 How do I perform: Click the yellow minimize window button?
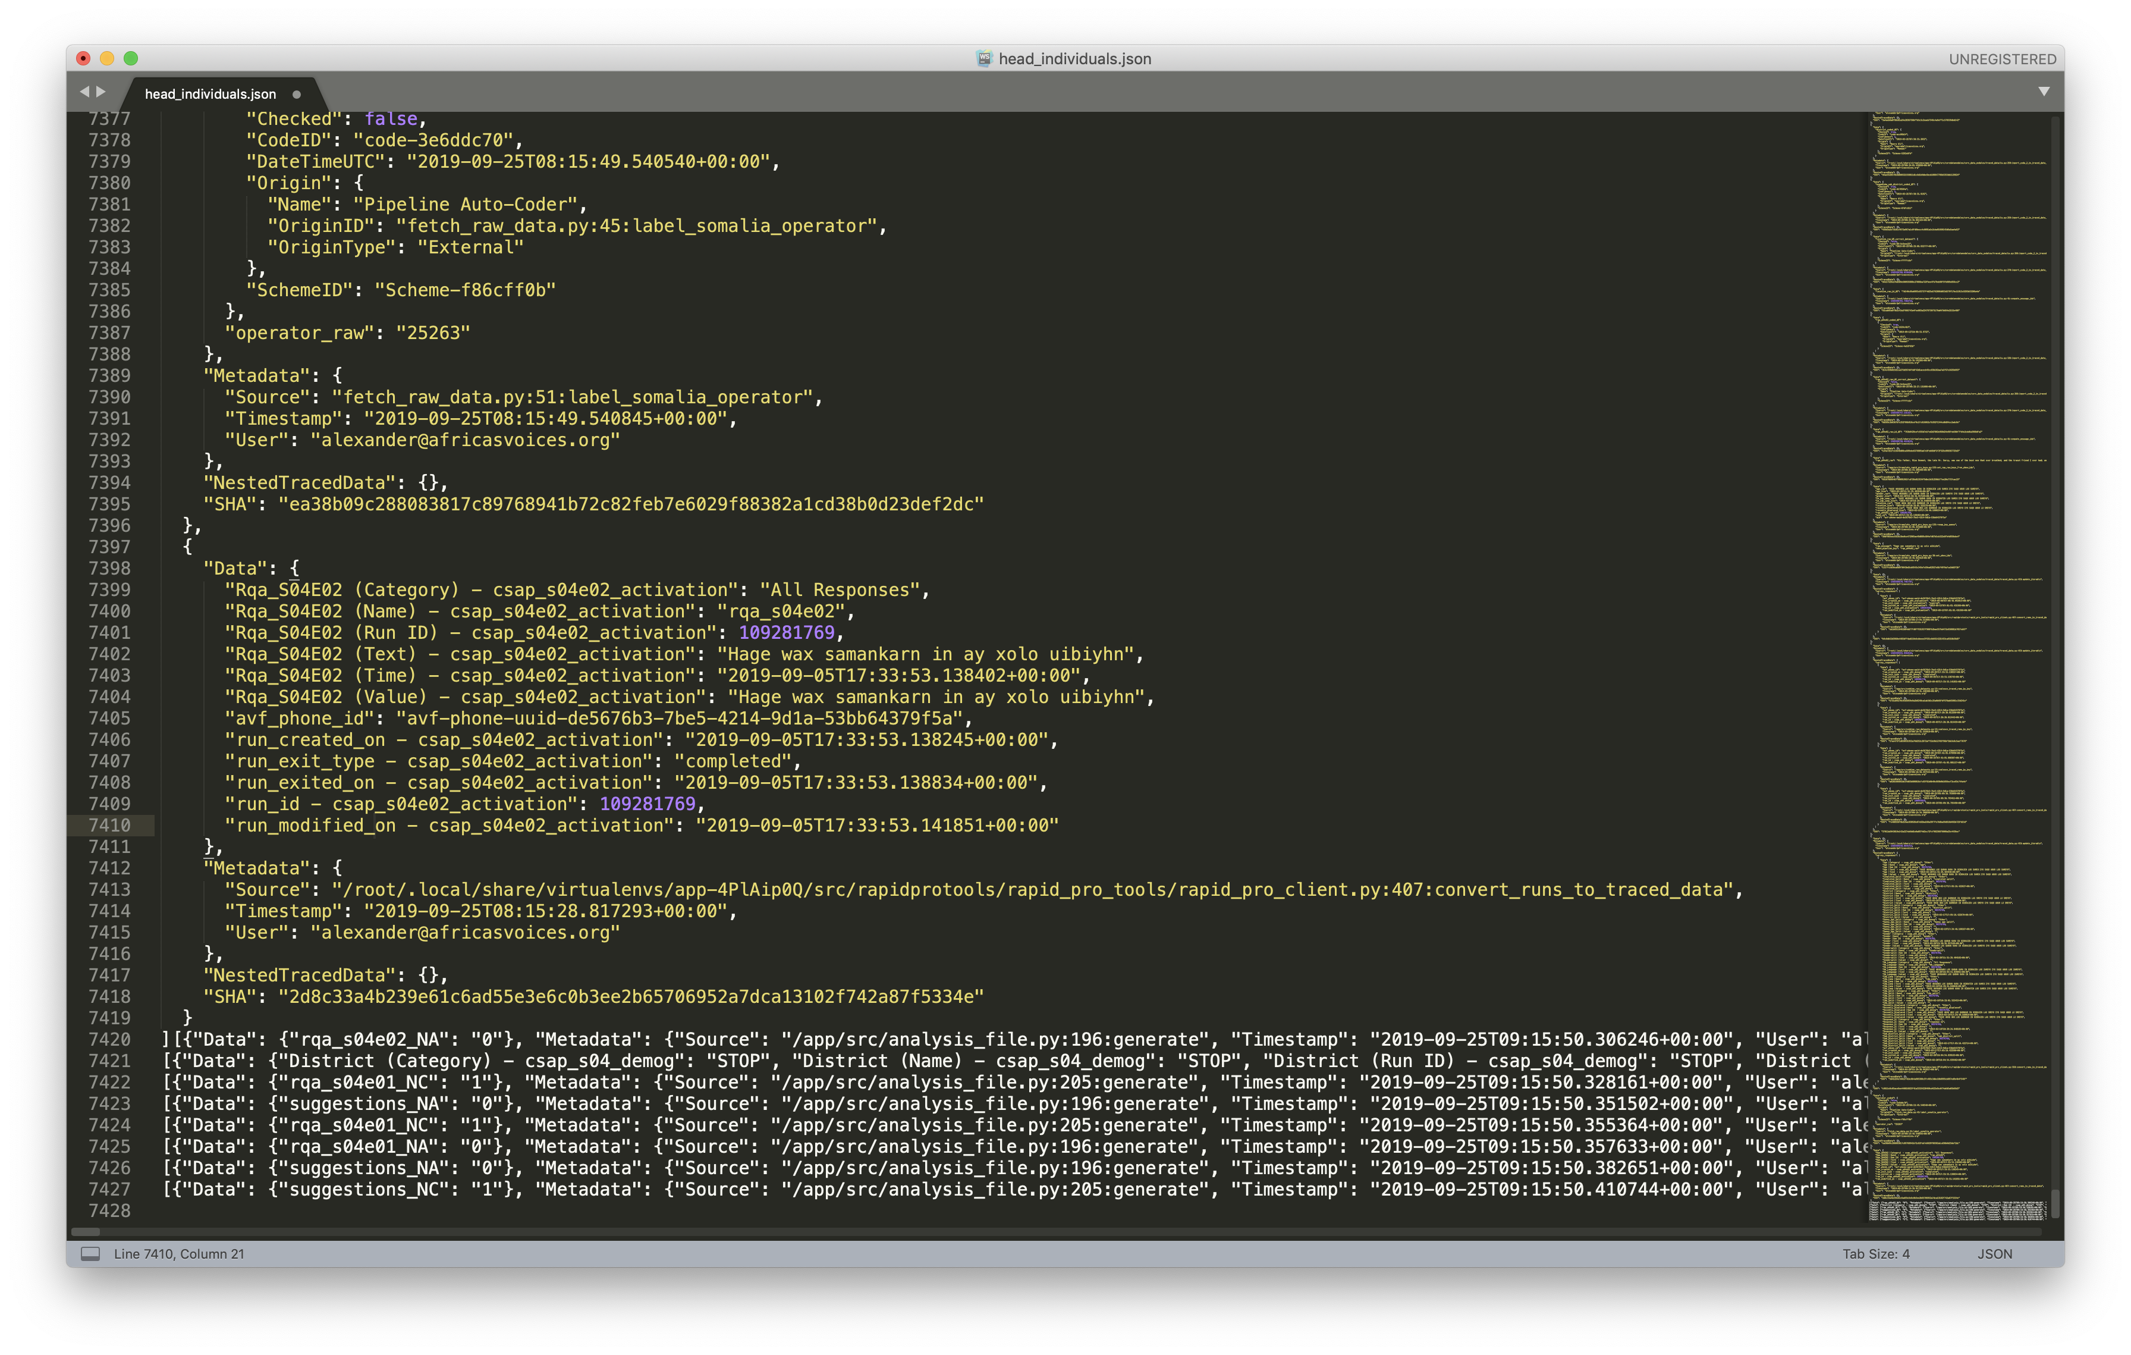click(x=107, y=58)
